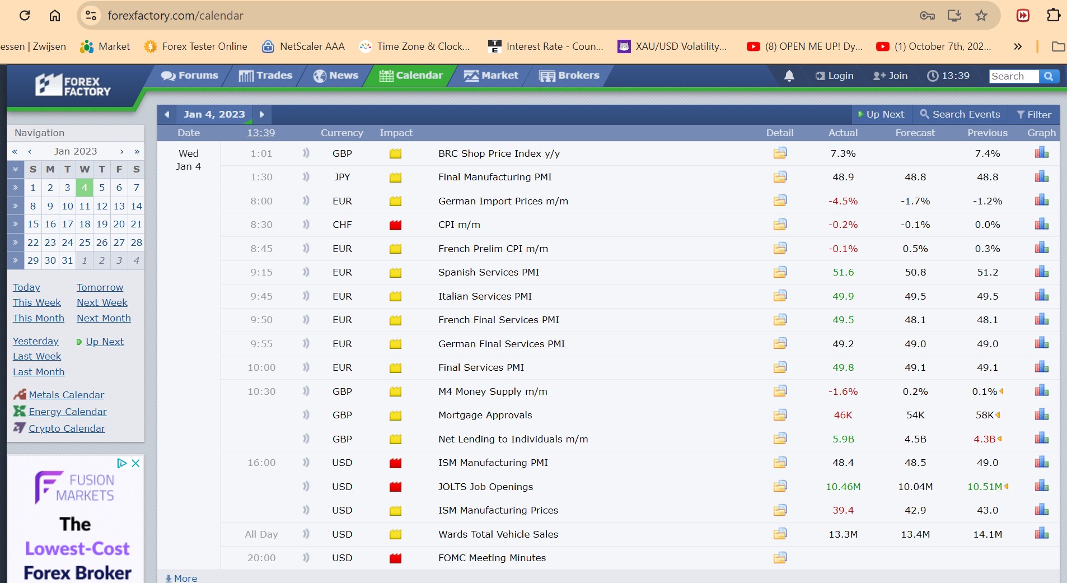Image resolution: width=1067 pixels, height=583 pixels.
Task: Open the calendar Filter options
Action: pos(1034,115)
